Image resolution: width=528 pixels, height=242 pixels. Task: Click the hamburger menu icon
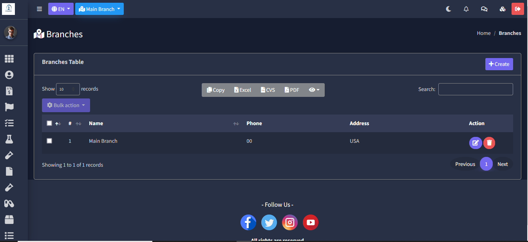39,9
